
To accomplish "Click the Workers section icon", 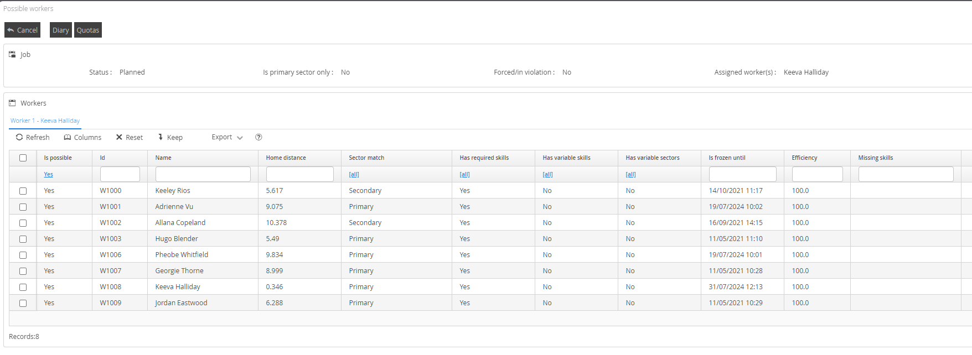I will point(12,103).
